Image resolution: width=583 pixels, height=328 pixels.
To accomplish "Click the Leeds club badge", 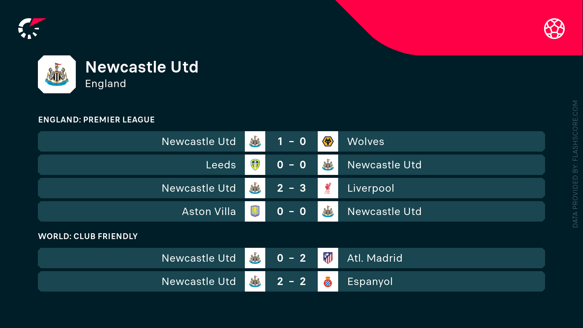I will (x=255, y=165).
